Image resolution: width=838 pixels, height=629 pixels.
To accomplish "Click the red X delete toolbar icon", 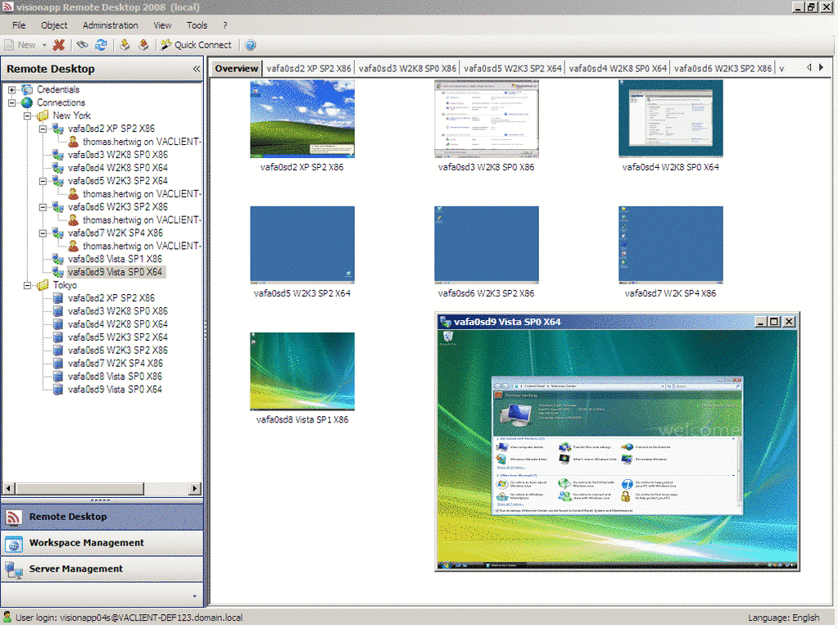I will [59, 45].
